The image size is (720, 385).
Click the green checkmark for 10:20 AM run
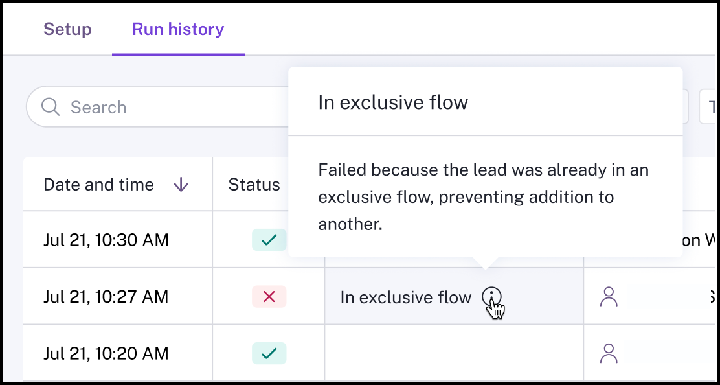tap(269, 353)
